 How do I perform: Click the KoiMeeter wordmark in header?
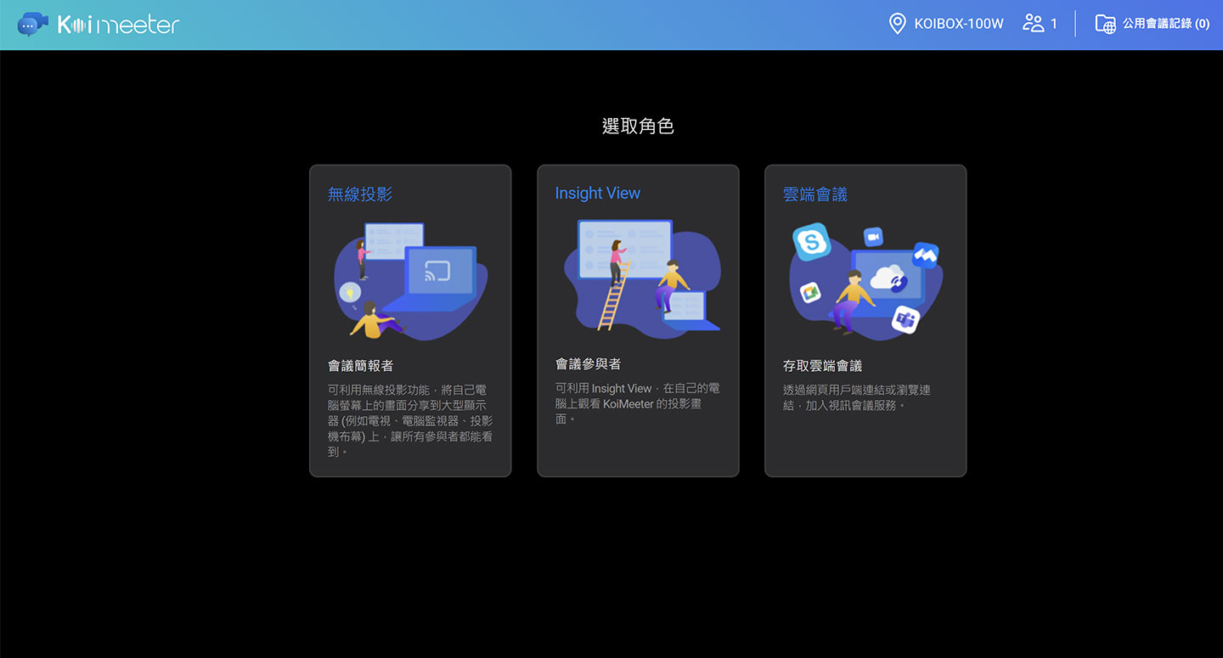pos(119,25)
